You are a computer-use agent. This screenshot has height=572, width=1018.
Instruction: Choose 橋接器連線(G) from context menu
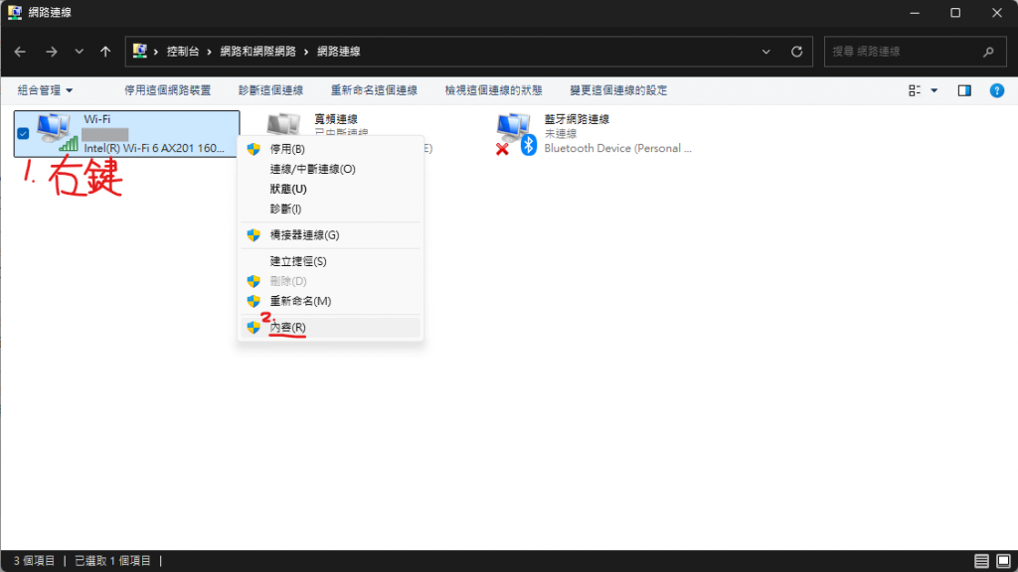tap(330, 234)
